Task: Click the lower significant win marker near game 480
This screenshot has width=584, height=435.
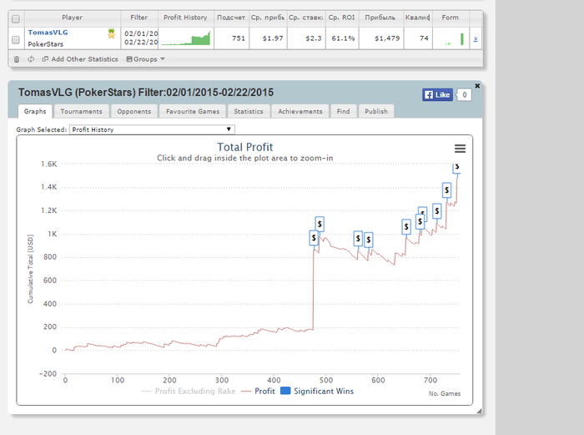Action: click(x=314, y=238)
